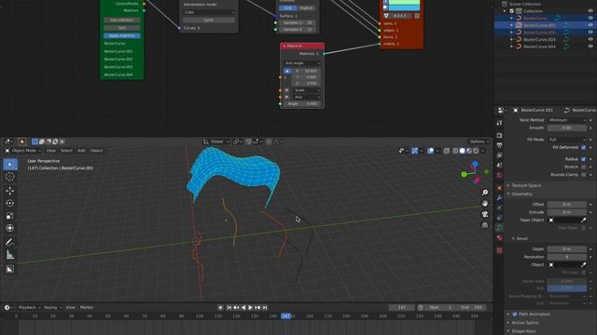The height and width of the screenshot is (335, 597).
Task: Open the Global transform orientation dropdown
Action: coord(215,141)
